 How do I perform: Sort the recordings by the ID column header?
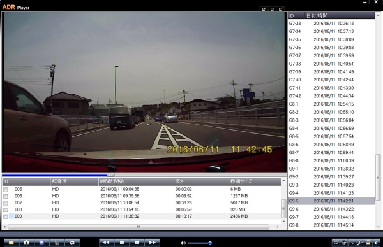coord(26,181)
